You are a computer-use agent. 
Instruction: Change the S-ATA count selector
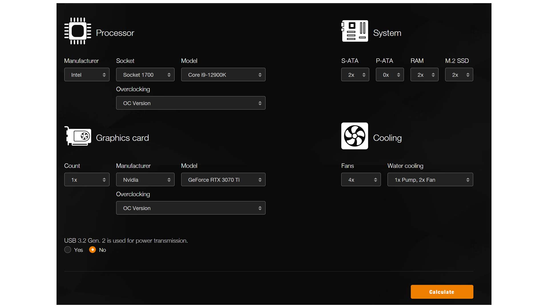[355, 75]
